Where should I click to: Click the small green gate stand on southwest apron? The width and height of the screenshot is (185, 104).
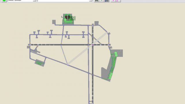39,63
